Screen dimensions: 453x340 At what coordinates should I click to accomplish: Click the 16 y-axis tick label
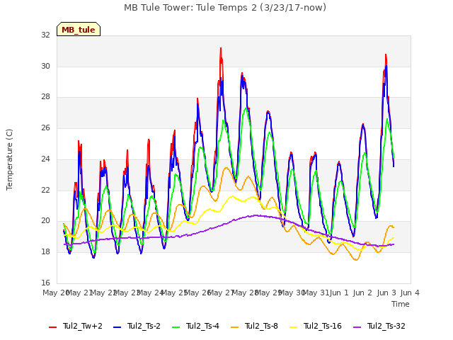pos(45,283)
